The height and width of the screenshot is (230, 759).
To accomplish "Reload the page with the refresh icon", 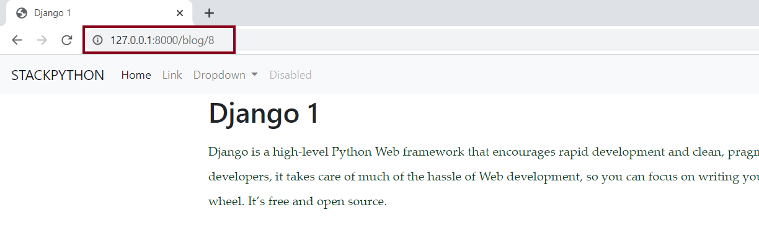I will pos(67,40).
